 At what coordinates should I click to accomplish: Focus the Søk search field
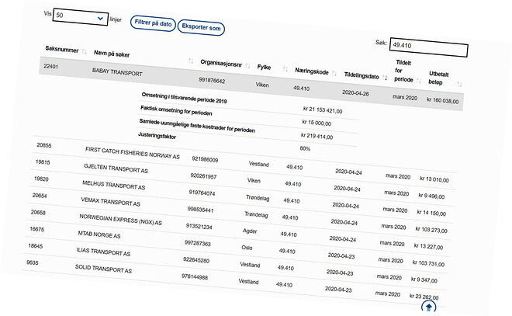point(429,47)
